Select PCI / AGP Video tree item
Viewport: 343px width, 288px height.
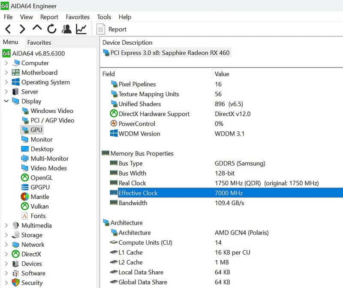click(x=52, y=120)
